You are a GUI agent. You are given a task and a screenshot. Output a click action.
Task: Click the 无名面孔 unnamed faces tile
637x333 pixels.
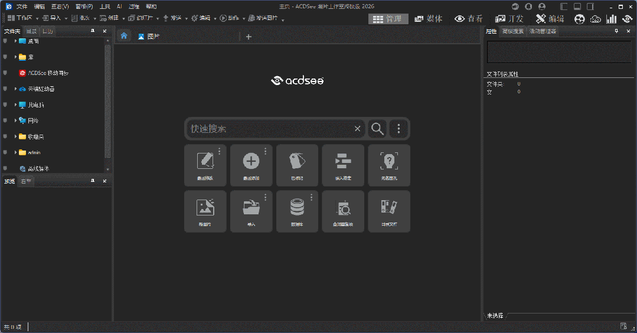pos(389,165)
